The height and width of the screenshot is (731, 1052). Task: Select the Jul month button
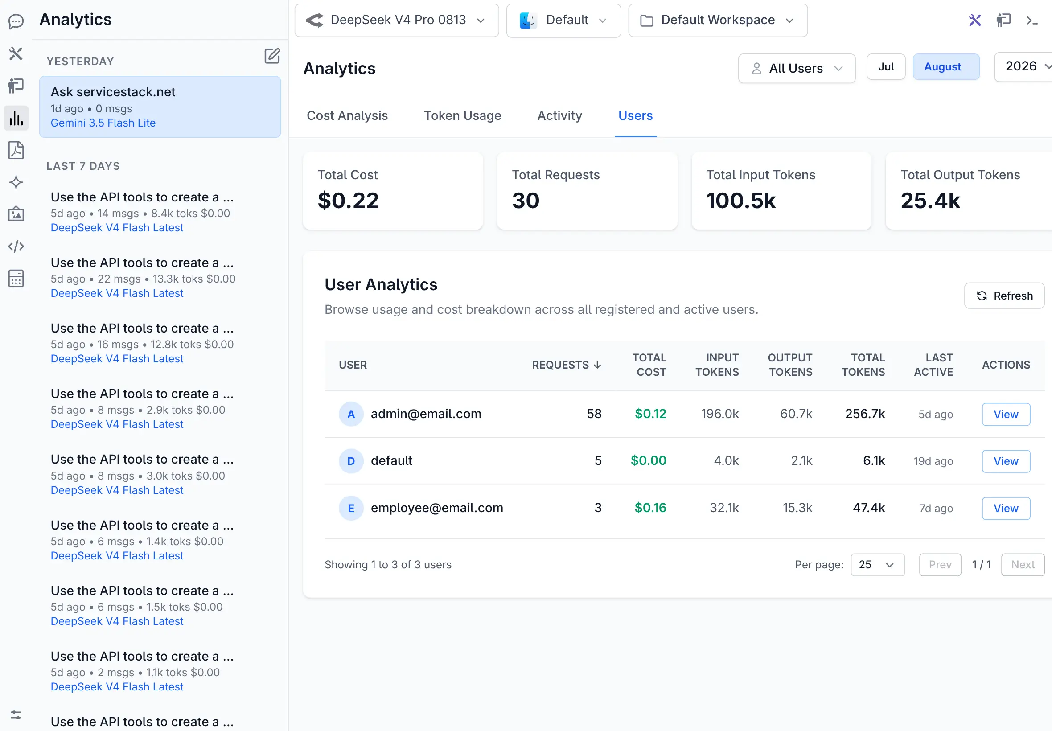point(886,67)
